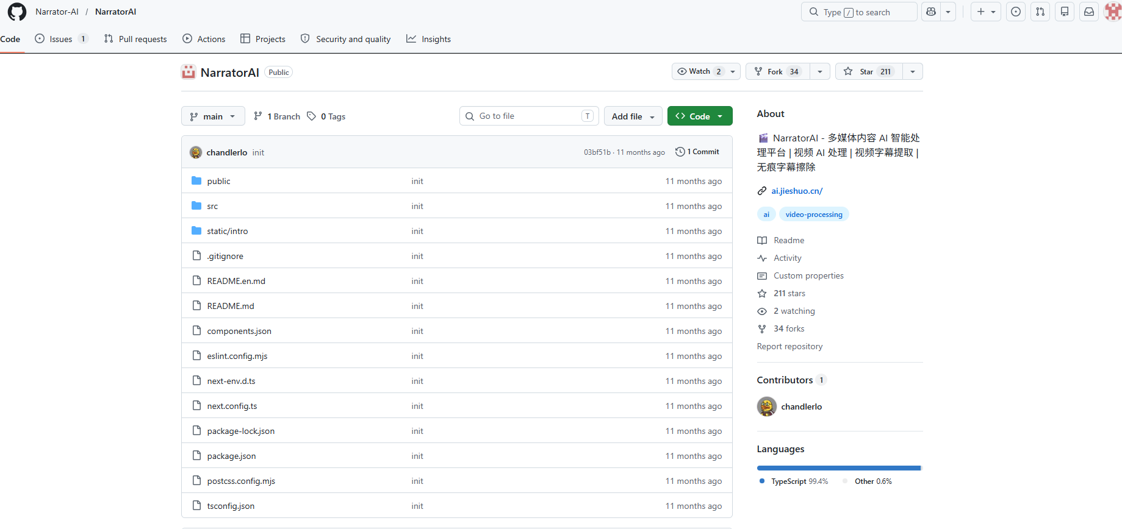Click the commit history clock icon
The image size is (1122, 529).
click(x=680, y=152)
